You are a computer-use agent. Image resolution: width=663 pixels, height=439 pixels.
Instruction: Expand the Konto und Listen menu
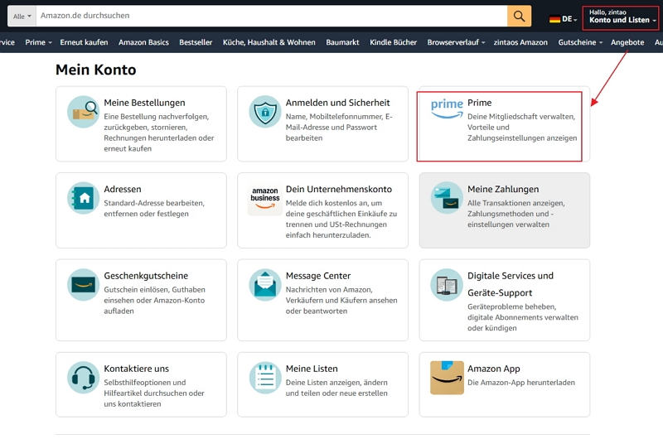coord(622,17)
